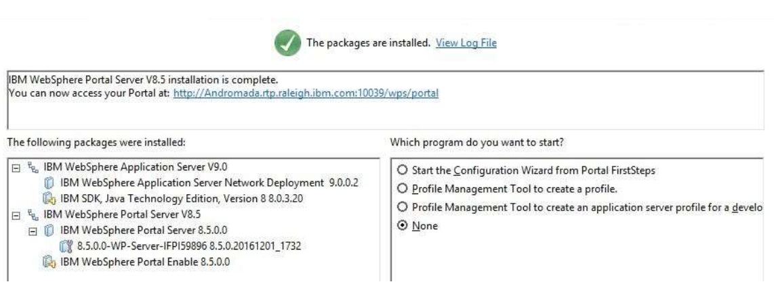Select Profile Management Tool to create a profile
Screen dimensions: 774x303
click(406, 188)
